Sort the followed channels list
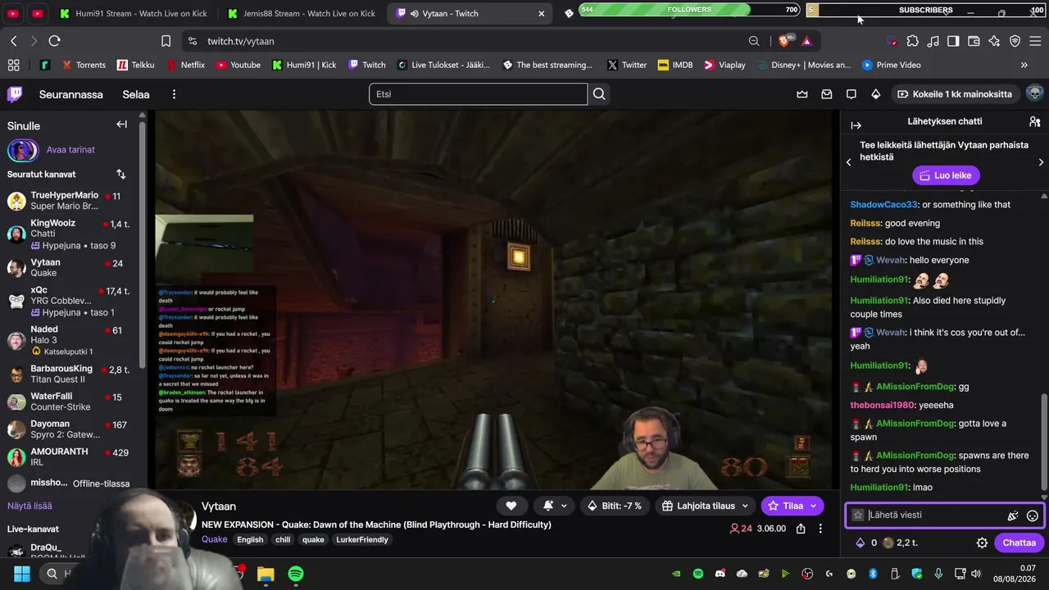Image resolution: width=1049 pixels, height=590 pixels. [x=121, y=174]
